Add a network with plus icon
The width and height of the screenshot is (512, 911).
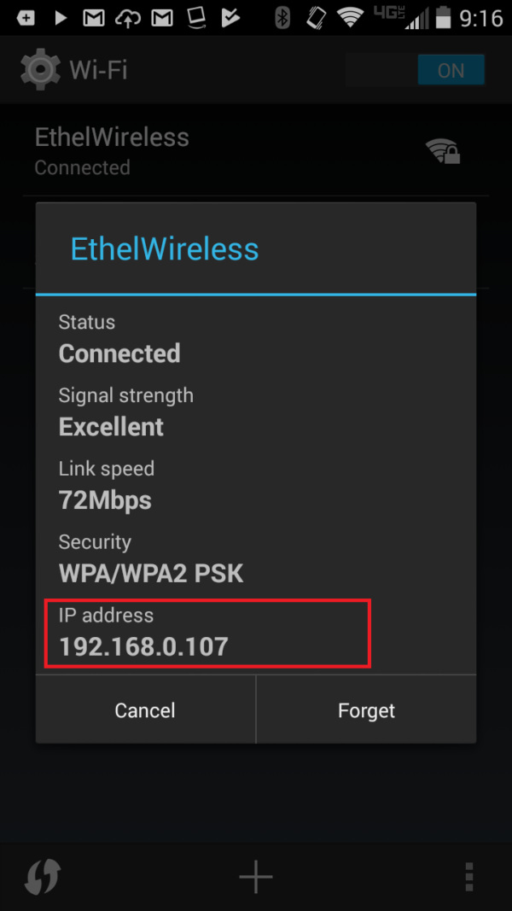(255, 875)
